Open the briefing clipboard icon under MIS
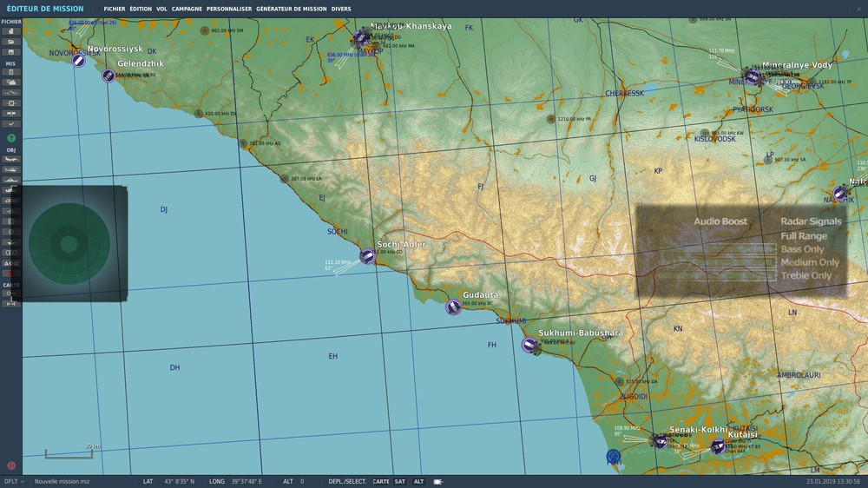Viewport: 868px width, 488px height. point(10,72)
